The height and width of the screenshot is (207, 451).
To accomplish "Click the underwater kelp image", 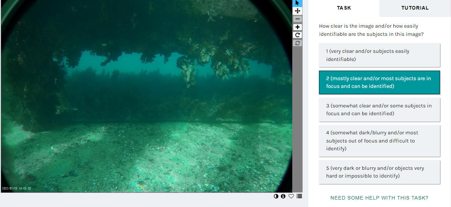I will pos(146,96).
